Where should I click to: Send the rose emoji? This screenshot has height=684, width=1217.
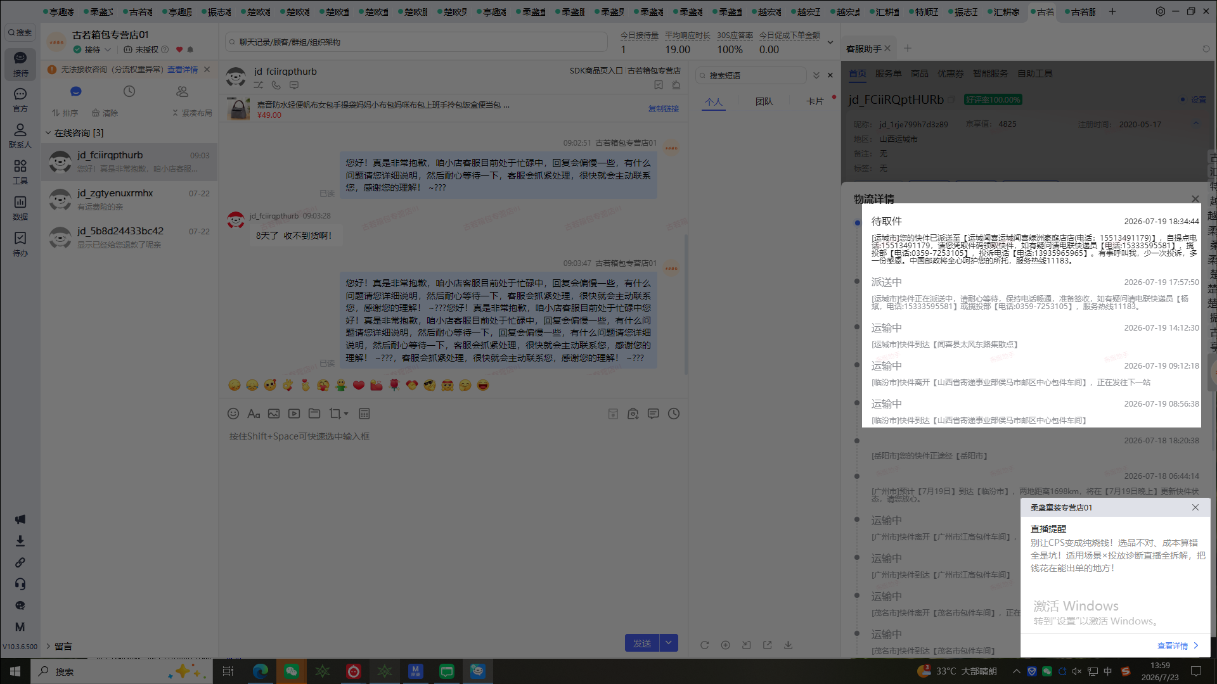click(394, 385)
